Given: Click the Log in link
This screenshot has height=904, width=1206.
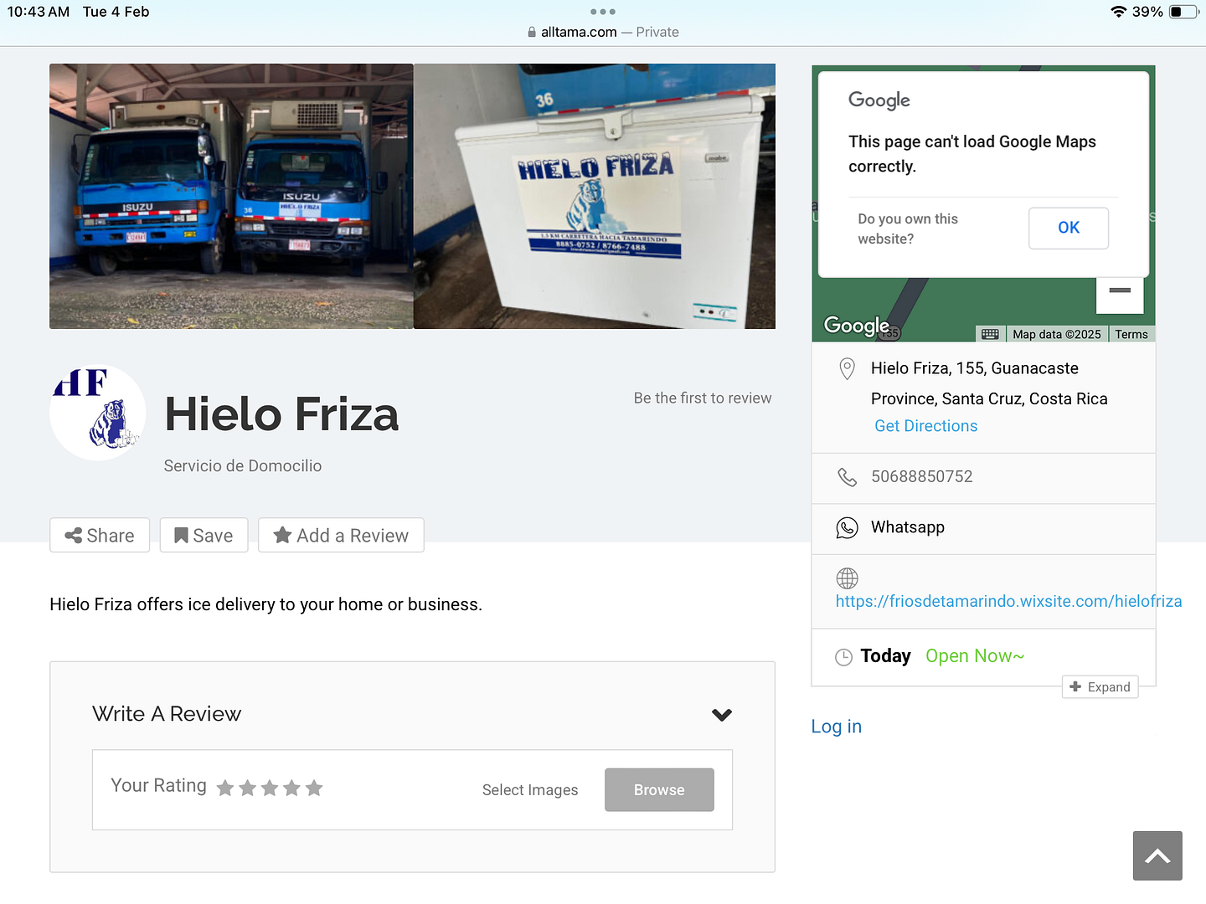Looking at the screenshot, I should pos(836,727).
